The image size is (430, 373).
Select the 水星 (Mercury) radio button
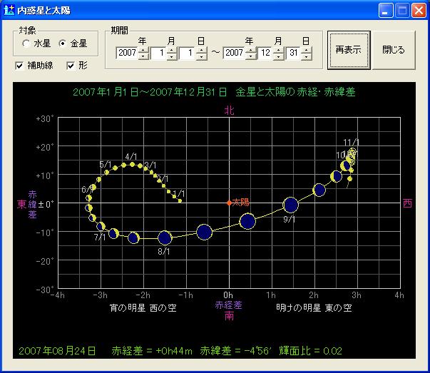point(26,44)
